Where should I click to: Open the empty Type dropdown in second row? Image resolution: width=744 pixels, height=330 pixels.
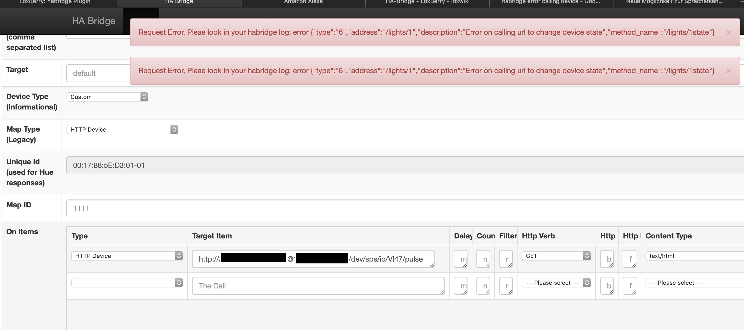[x=127, y=283]
